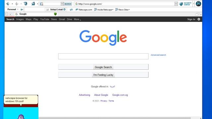Open News in the Google top bar
The image size is (212, 119).
tap(54, 19)
